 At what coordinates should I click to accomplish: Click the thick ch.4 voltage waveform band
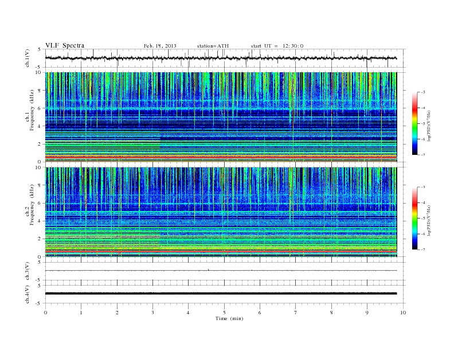click(x=221, y=294)
